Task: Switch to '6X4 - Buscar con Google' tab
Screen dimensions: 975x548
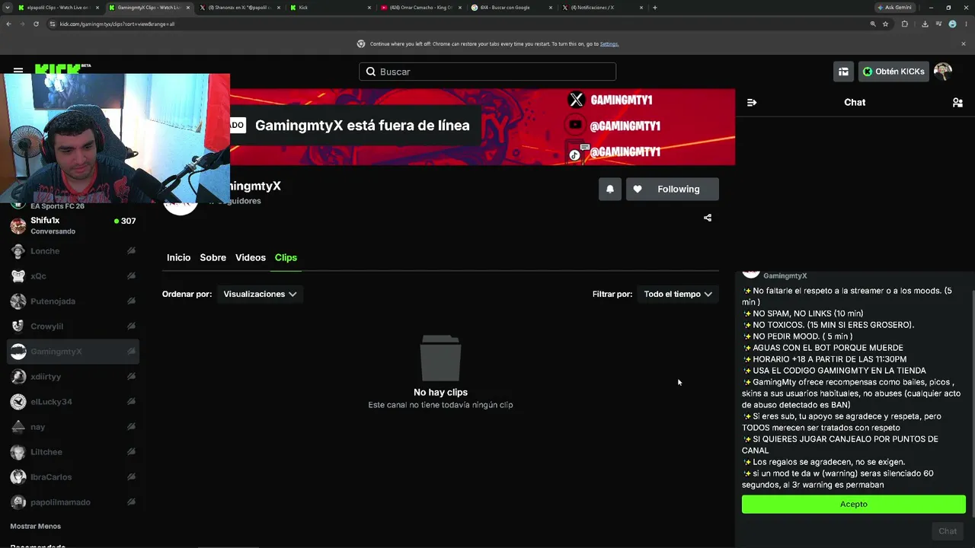Action: (510, 8)
